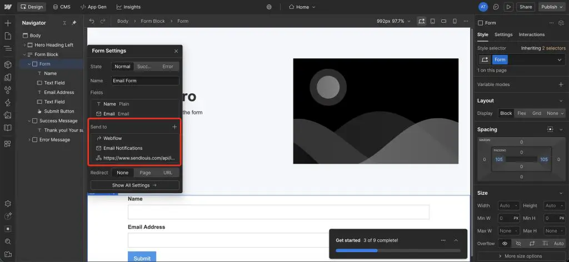Open the Pages panel in left sidebar
Viewport: 569px width, 262px height.
tap(8, 36)
